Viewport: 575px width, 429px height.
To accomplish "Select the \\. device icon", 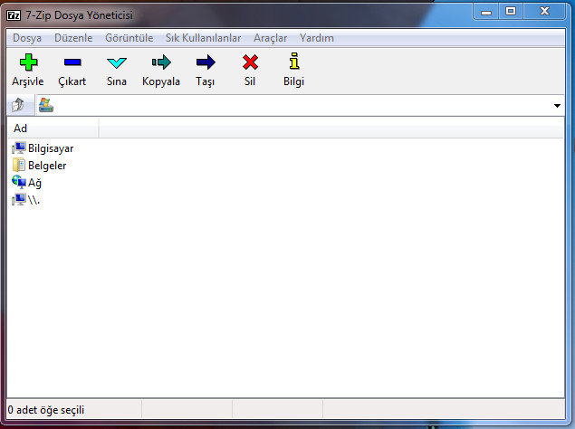I will tap(19, 200).
